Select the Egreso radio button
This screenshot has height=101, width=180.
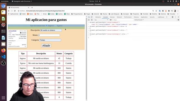click(x=56, y=26)
